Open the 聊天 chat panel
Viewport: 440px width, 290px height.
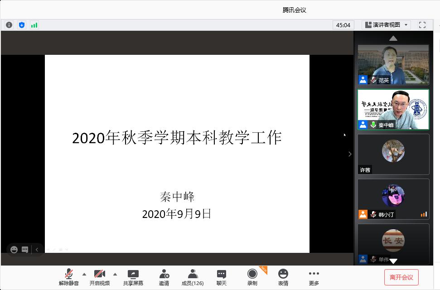(x=221, y=277)
